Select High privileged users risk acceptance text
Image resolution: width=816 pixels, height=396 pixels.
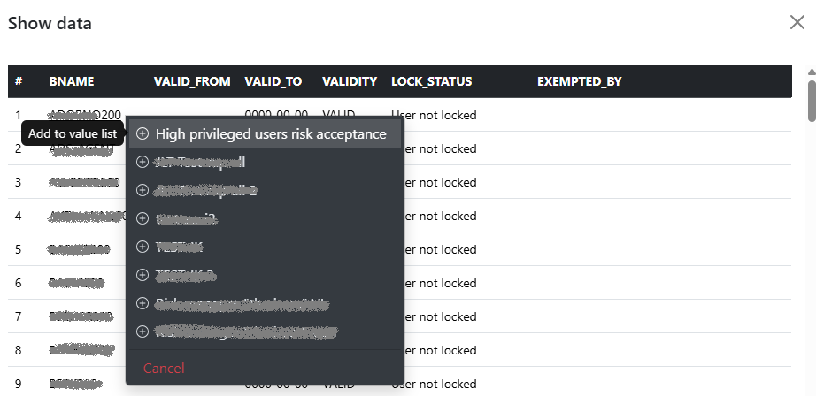[x=271, y=134]
